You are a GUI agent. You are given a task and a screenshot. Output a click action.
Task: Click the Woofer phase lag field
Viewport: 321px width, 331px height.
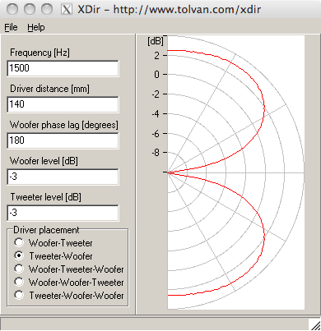[63, 140]
